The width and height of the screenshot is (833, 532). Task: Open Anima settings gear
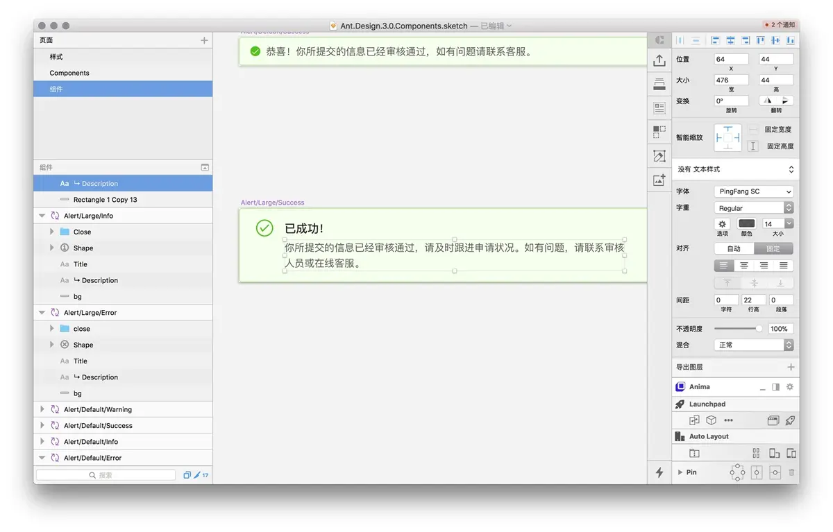(789, 387)
